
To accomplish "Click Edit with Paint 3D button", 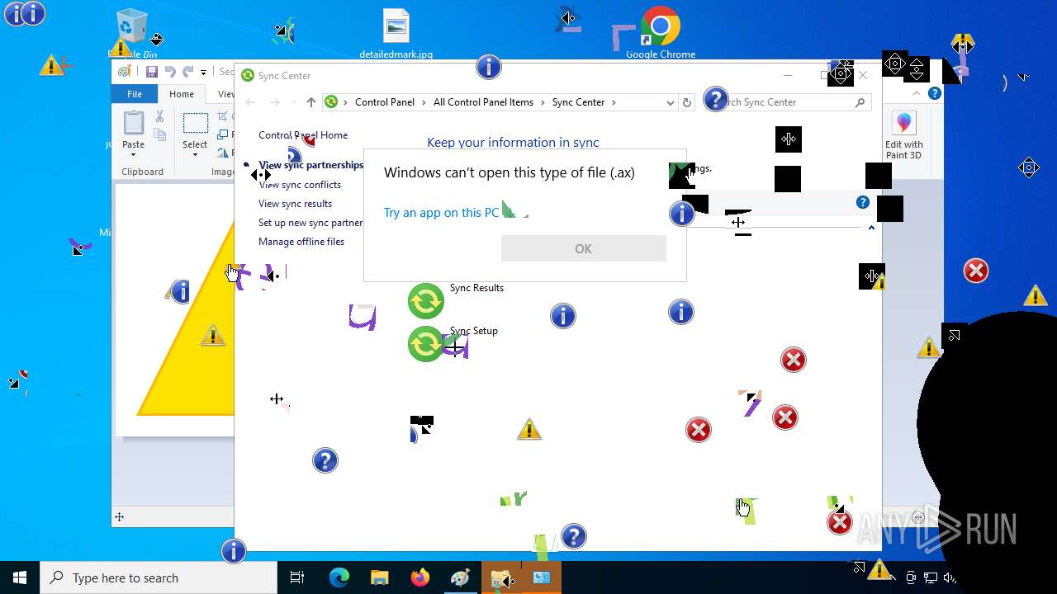I will coord(903,135).
